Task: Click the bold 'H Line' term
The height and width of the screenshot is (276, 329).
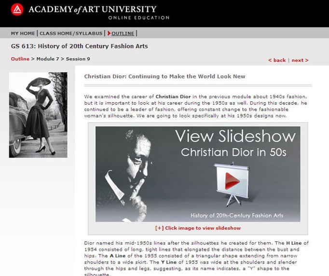Action: click(x=294, y=243)
